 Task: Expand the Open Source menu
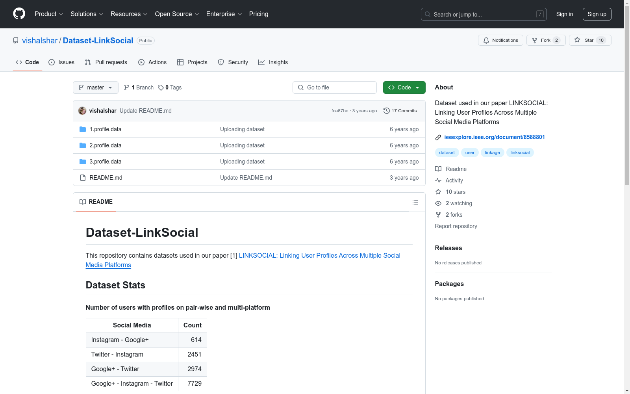(177, 14)
